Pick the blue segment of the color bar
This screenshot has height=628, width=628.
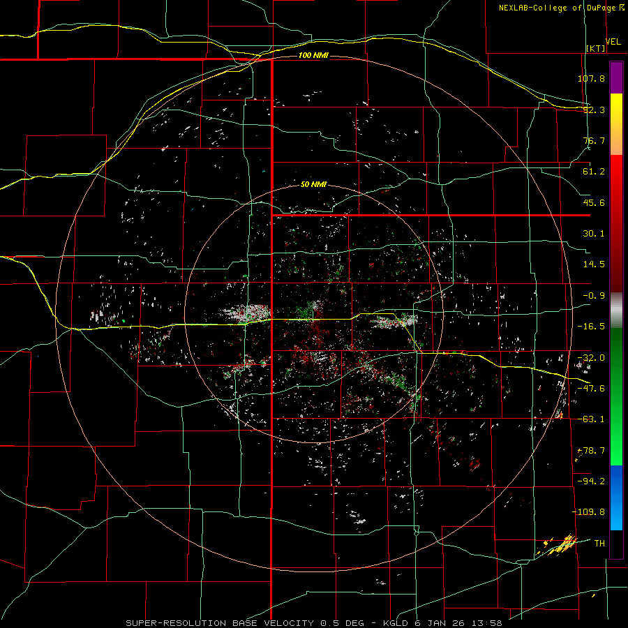616,498
